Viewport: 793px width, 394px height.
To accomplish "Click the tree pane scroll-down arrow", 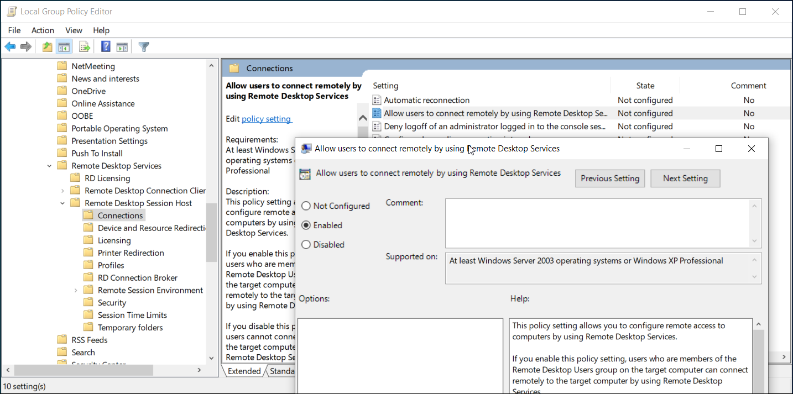I will pyautogui.click(x=211, y=358).
